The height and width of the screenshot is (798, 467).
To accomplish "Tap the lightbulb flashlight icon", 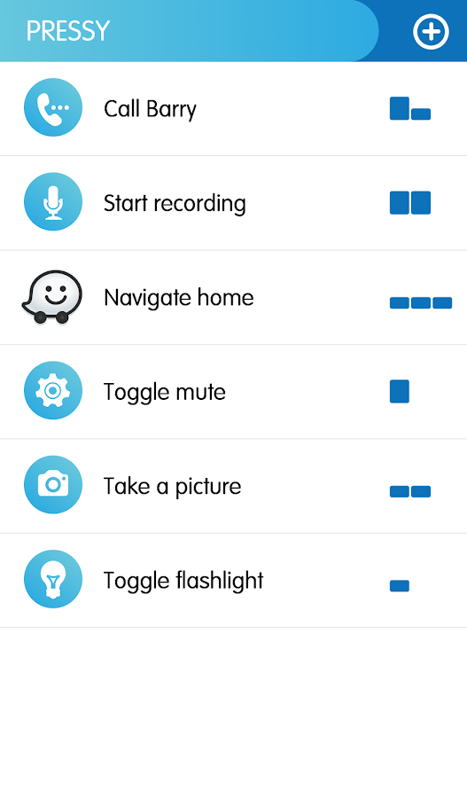I will click(53, 579).
